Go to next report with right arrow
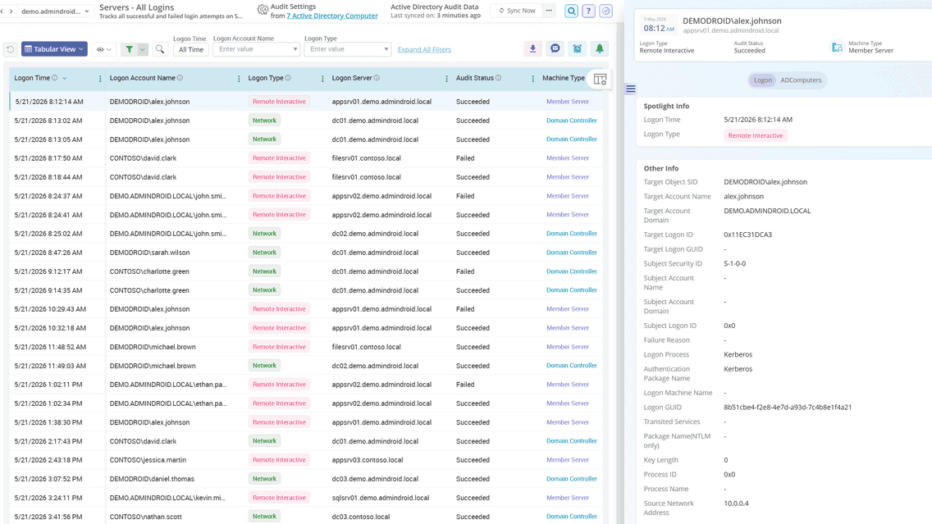Viewport: 932px width, 524px height. [x=11, y=11]
